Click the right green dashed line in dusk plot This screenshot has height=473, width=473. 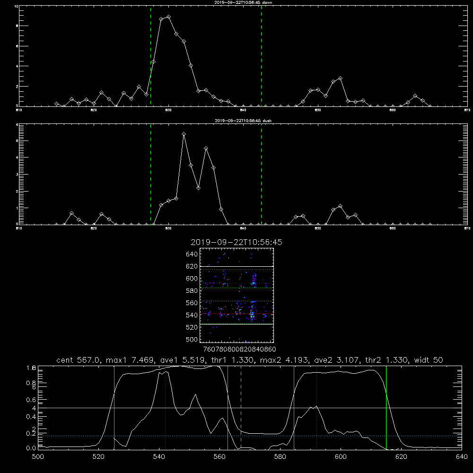261,175
